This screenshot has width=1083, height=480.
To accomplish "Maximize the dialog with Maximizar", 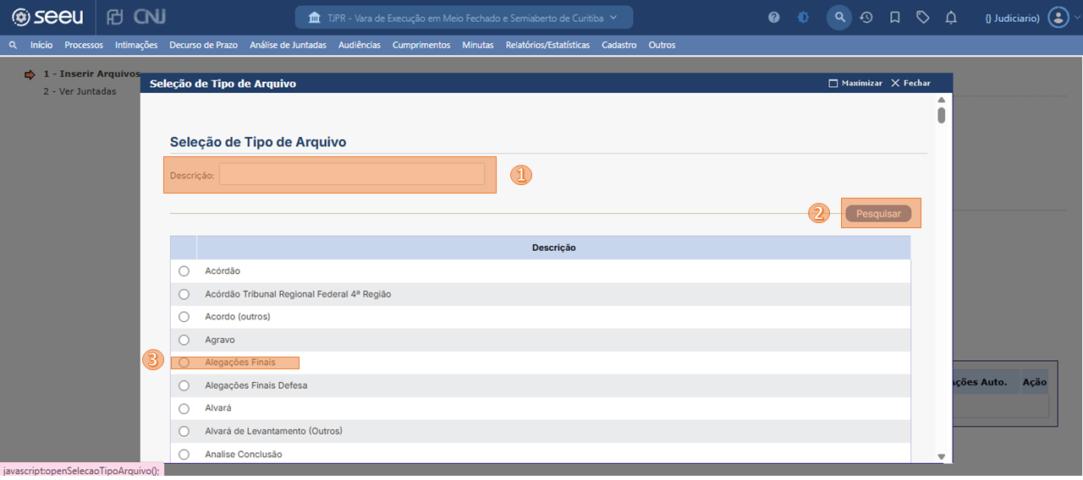I will pyautogui.click(x=855, y=84).
